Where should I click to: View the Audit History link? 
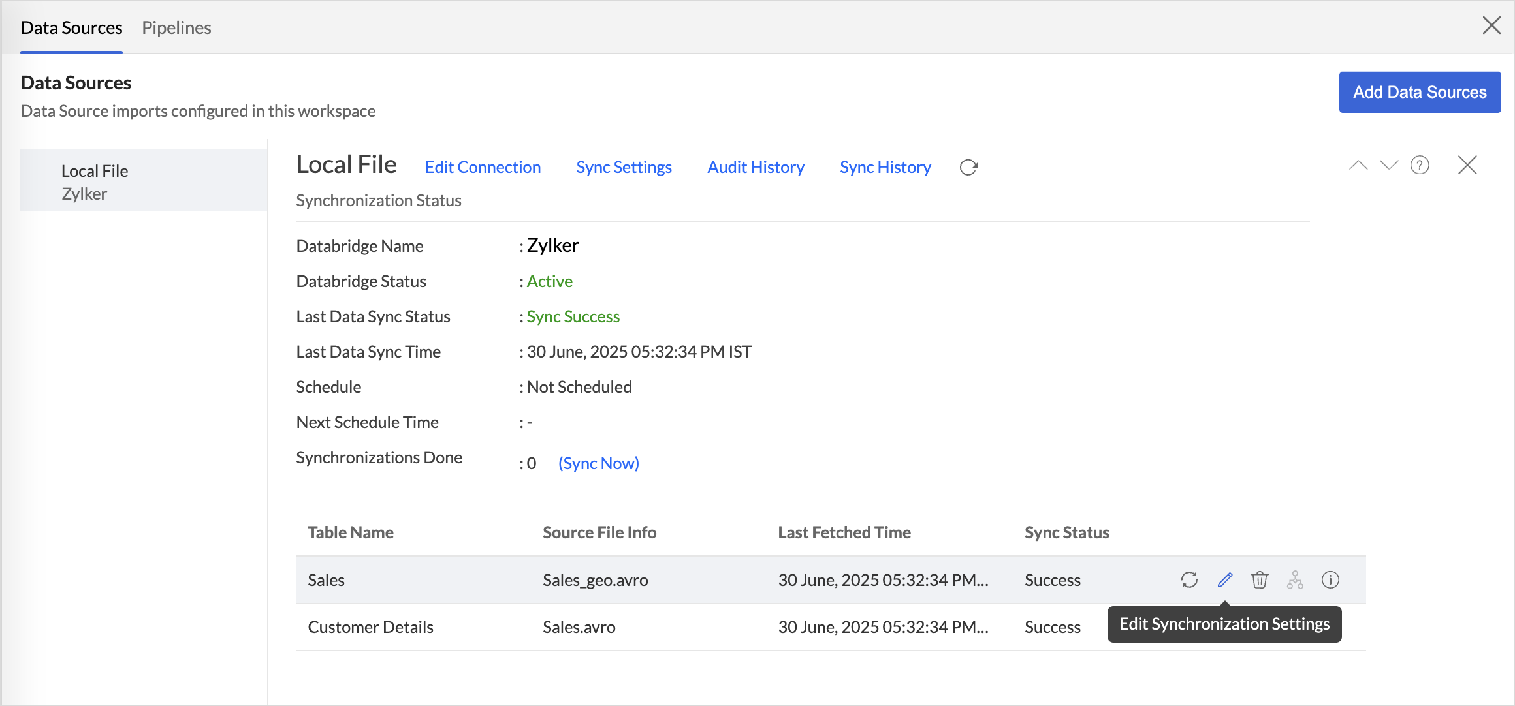tap(756, 167)
